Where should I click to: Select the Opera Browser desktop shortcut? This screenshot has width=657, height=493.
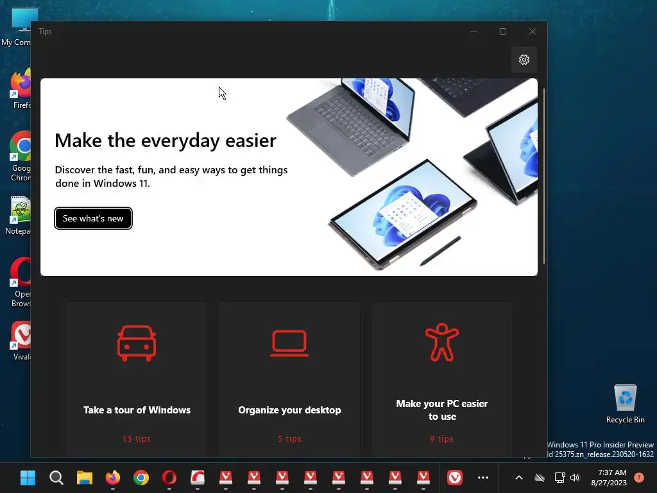(x=20, y=282)
